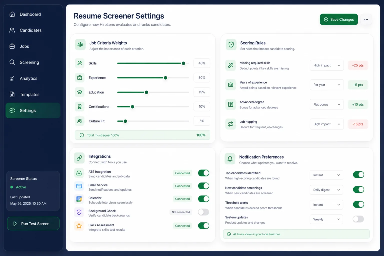The width and height of the screenshot is (384, 256).
Task: Click the Save Changes button
Action: tap(339, 19)
